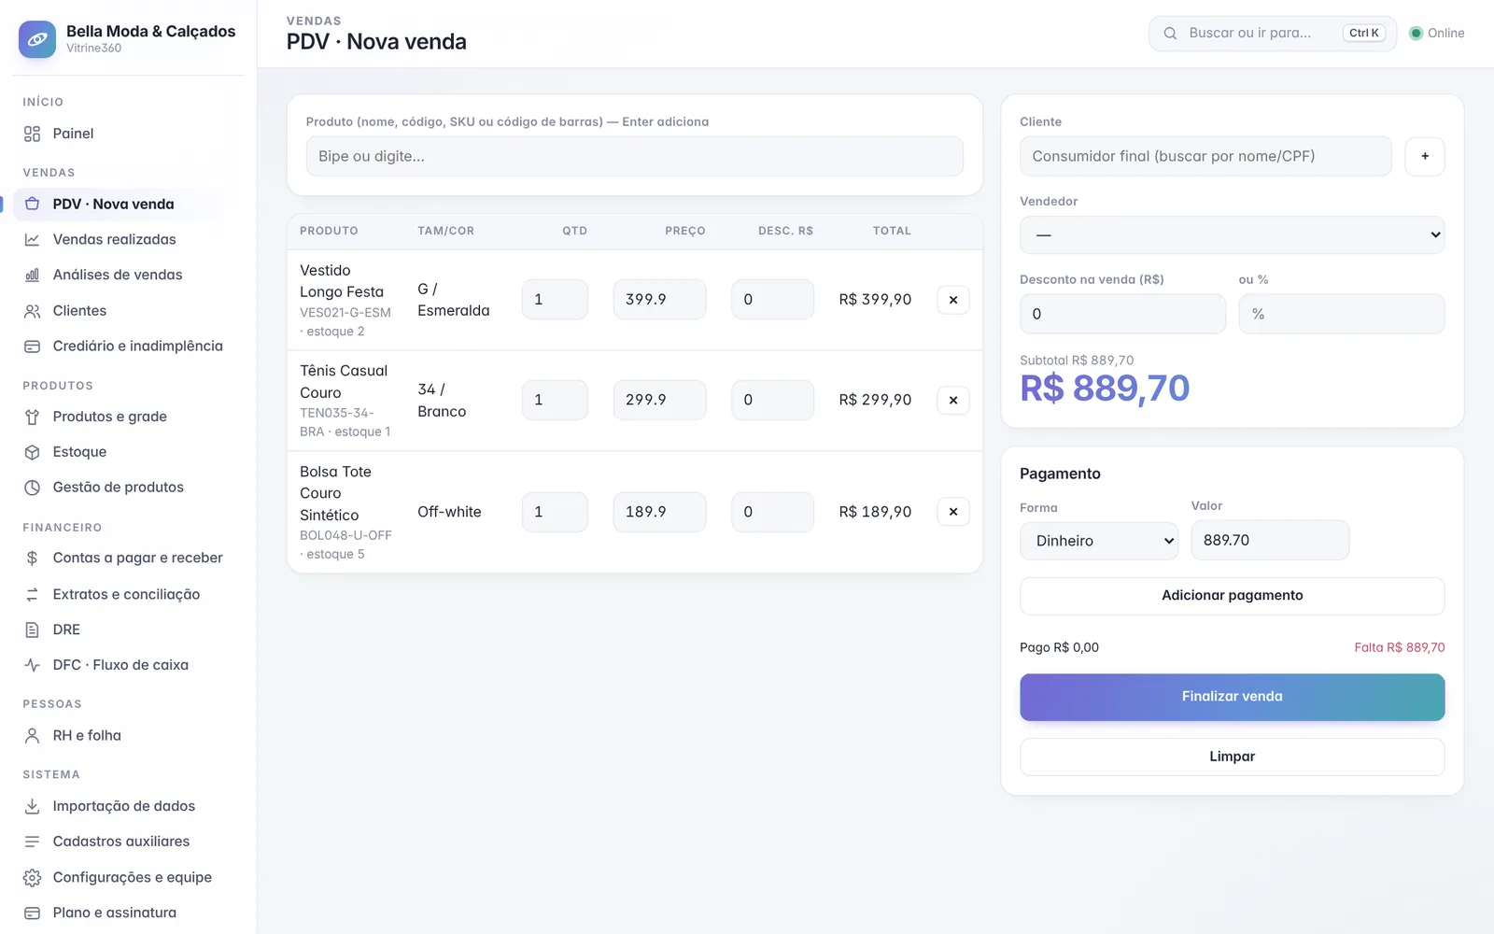Focus the product barcode input field

634,156
